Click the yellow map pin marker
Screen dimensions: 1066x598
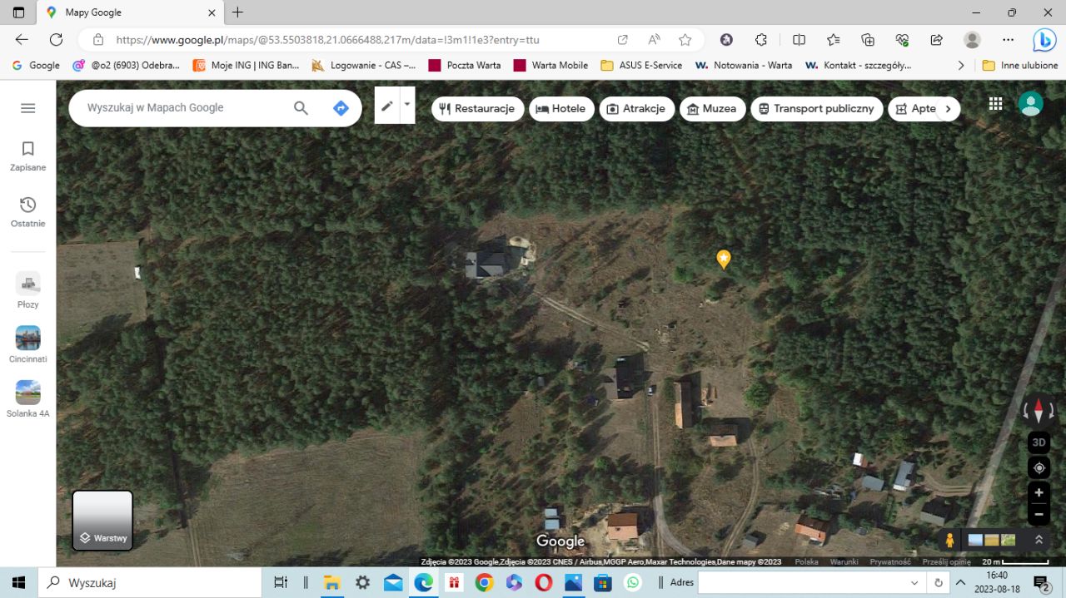point(724,259)
